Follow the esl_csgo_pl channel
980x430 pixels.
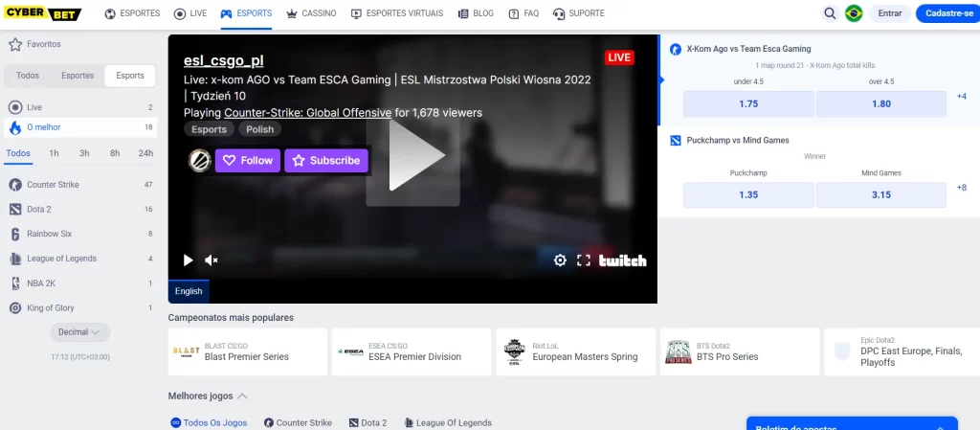tap(248, 161)
